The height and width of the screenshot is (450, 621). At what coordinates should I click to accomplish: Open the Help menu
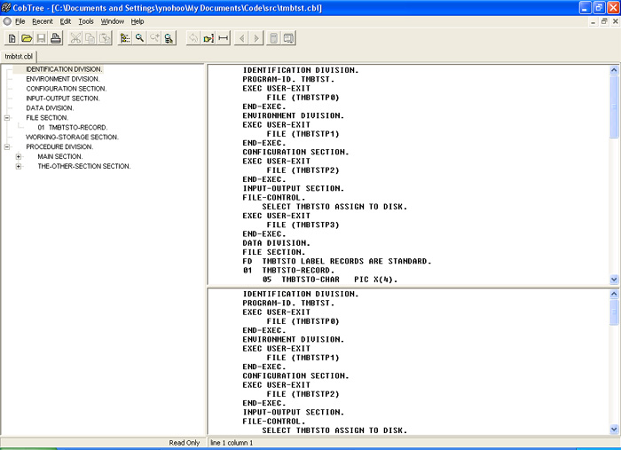[x=138, y=21]
